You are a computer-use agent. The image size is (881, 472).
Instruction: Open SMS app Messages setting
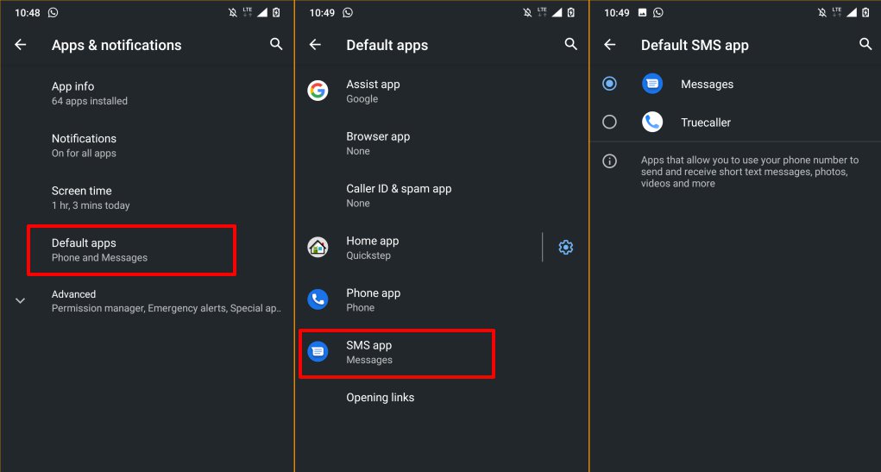pyautogui.click(x=396, y=352)
